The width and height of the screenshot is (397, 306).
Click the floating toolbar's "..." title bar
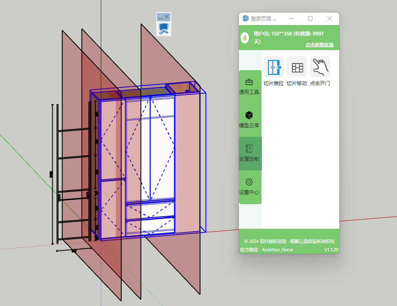coord(161,18)
